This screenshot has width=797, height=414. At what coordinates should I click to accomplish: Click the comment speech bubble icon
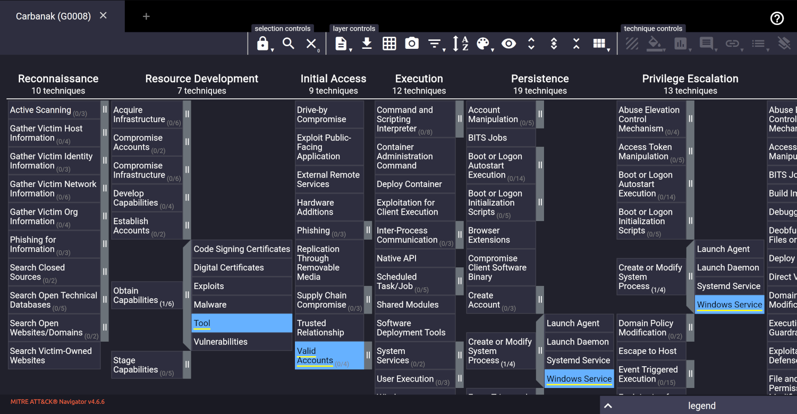coord(706,44)
